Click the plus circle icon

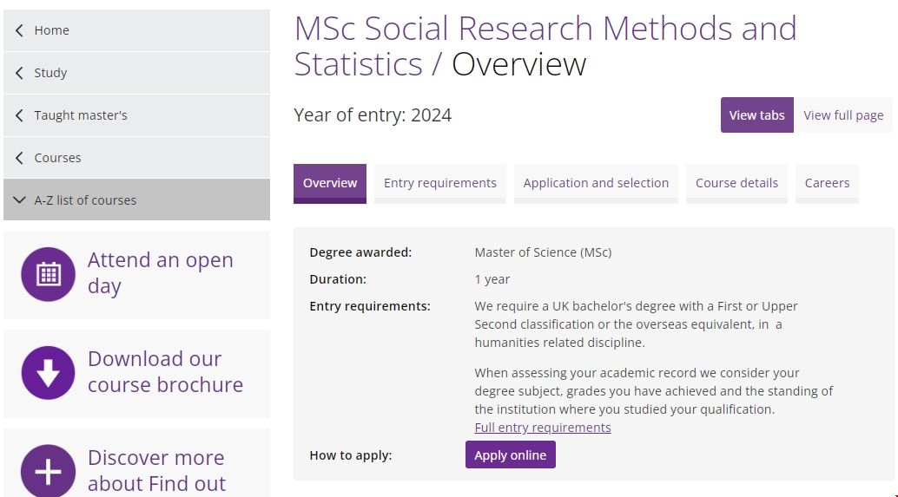click(x=48, y=471)
